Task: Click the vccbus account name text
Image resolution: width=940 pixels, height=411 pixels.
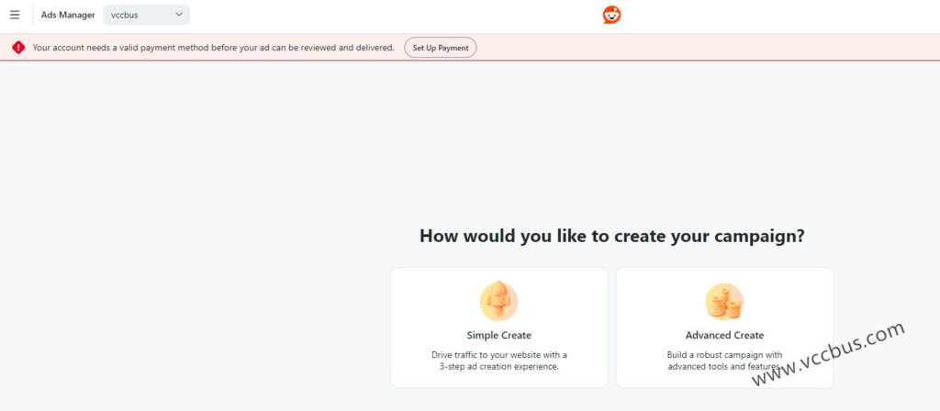Action: pos(125,15)
